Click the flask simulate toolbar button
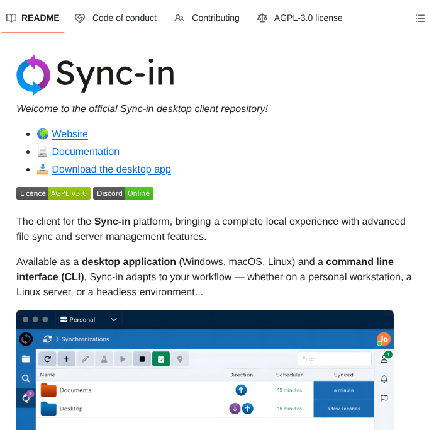The image size is (429, 430). [x=104, y=359]
